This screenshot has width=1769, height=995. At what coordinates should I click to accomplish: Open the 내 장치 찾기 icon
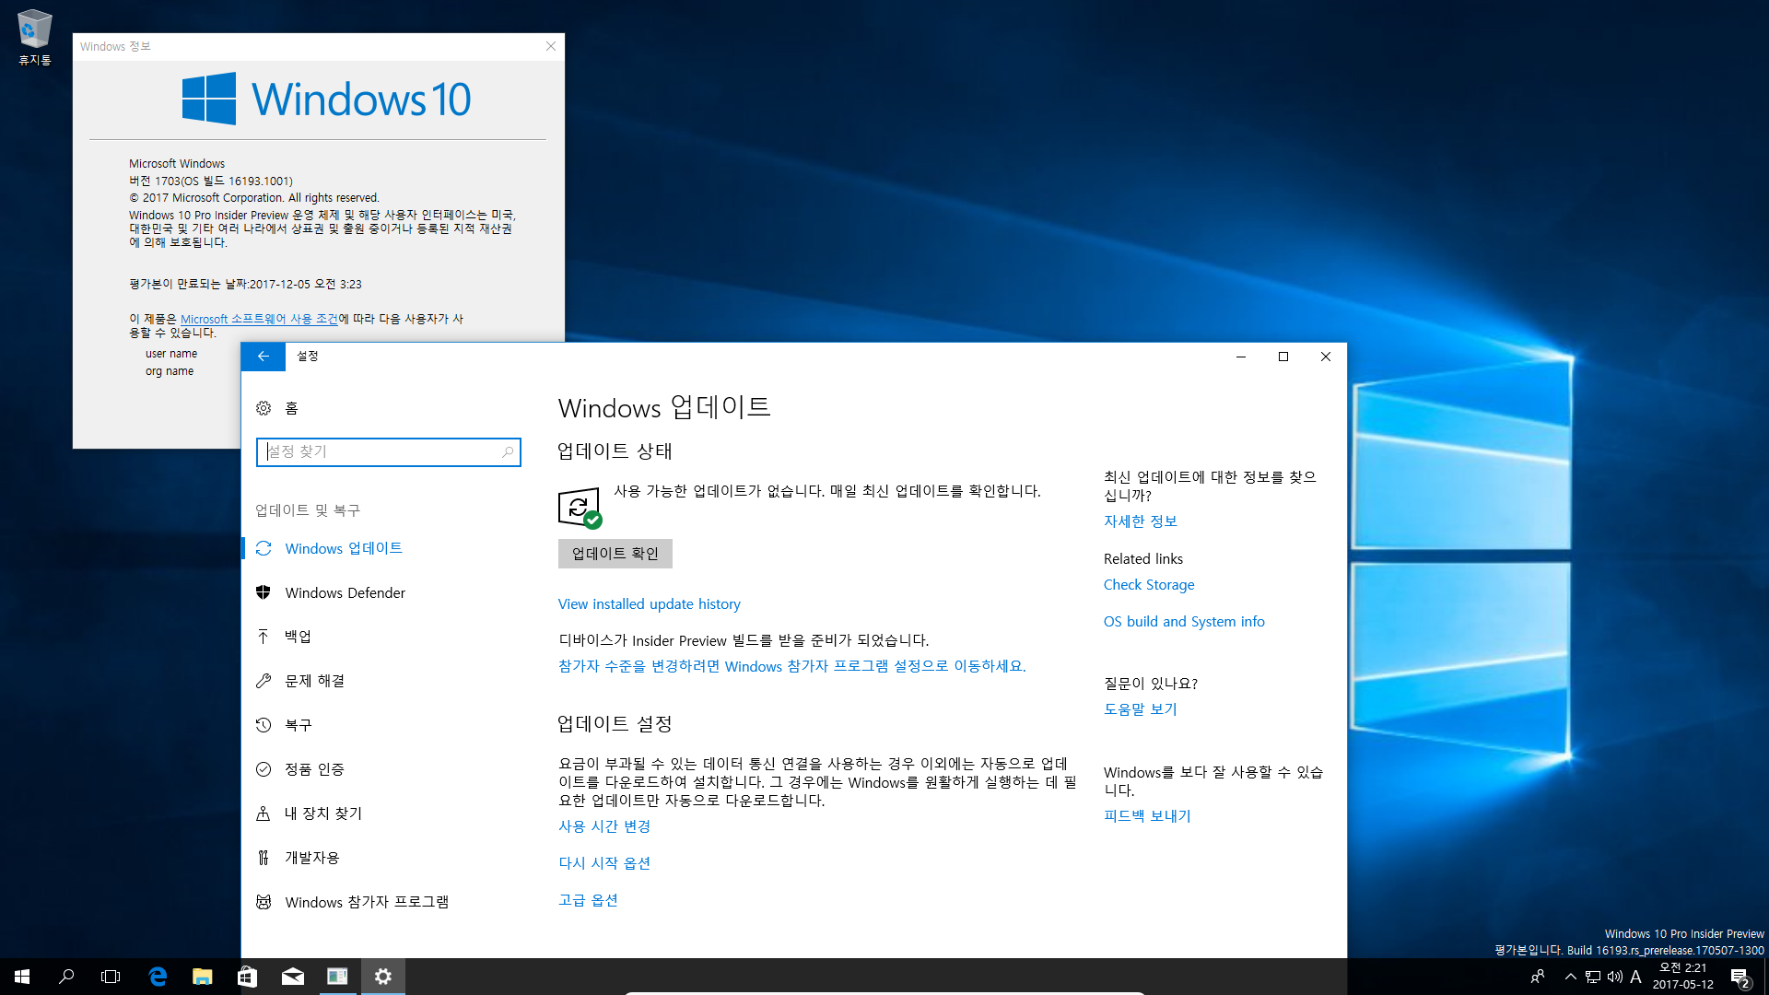point(264,814)
